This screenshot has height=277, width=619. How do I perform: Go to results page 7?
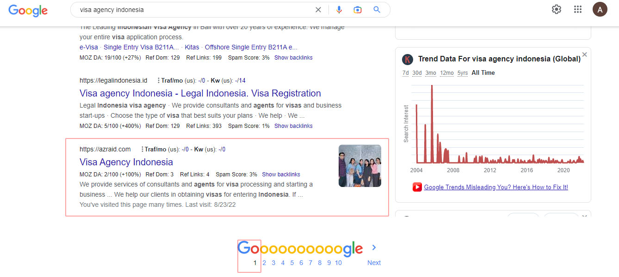[x=310, y=263]
